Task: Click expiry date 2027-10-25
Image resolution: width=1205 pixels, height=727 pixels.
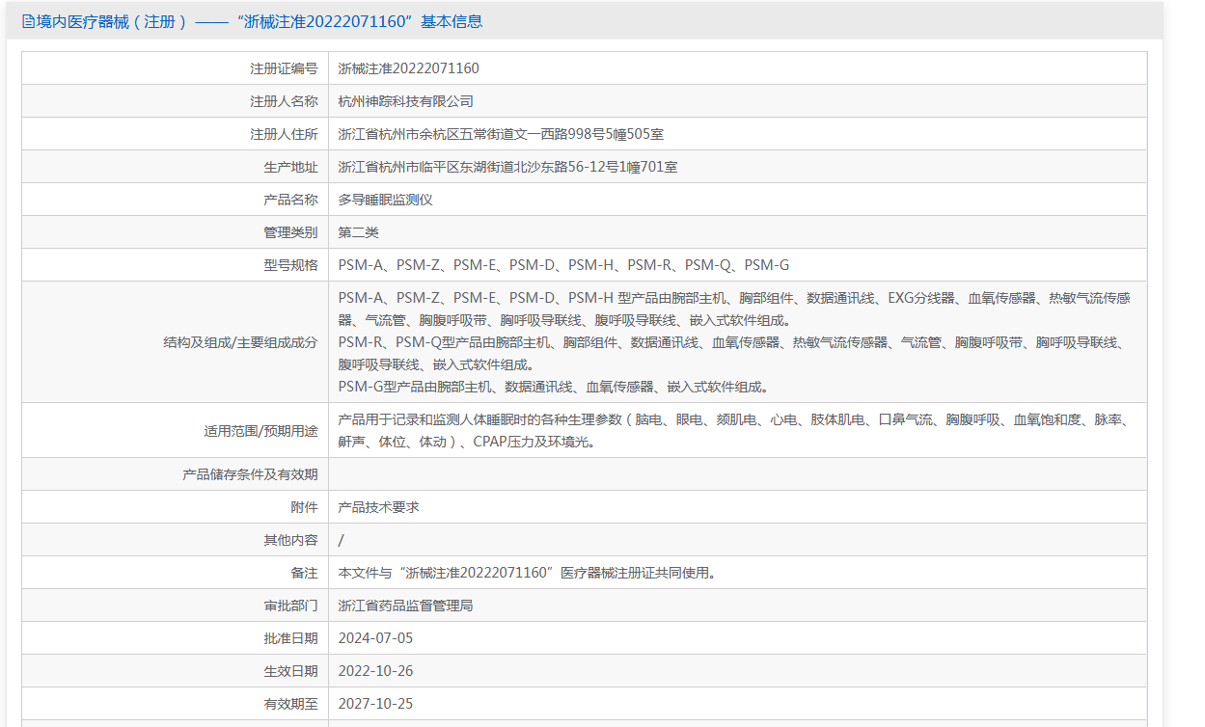Action: pyautogui.click(x=375, y=704)
